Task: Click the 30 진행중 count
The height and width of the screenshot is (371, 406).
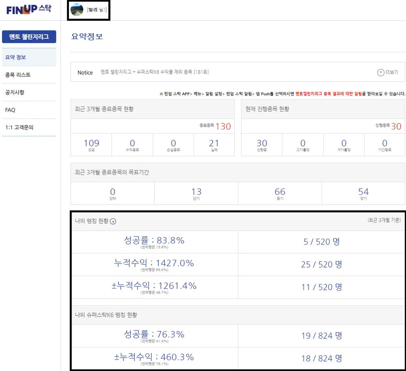Action: 262,144
